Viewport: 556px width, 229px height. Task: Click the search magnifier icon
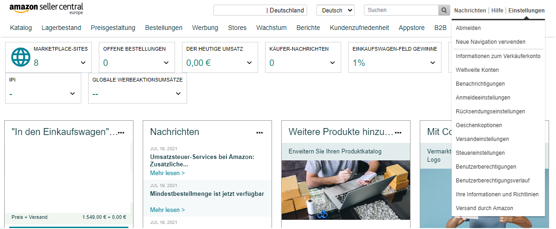(444, 10)
